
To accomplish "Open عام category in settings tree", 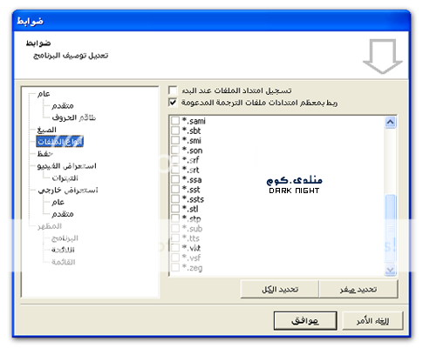I will [x=44, y=94].
